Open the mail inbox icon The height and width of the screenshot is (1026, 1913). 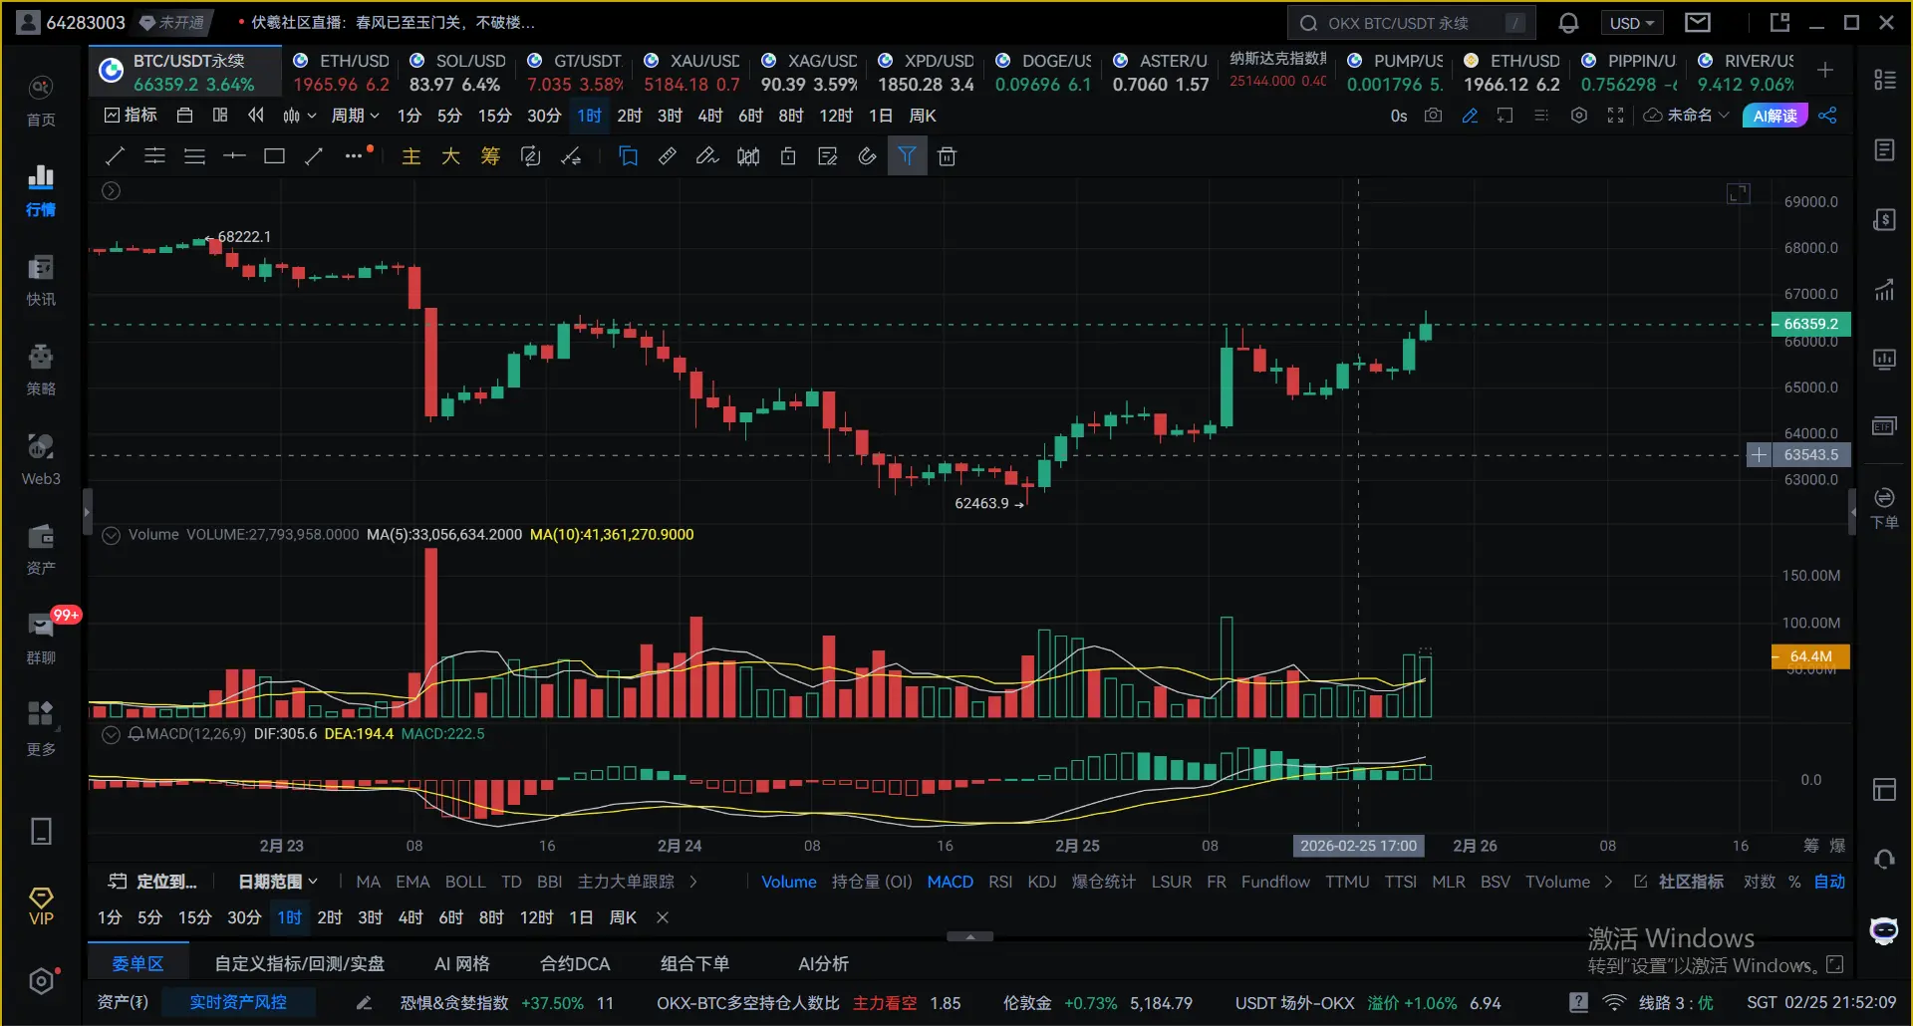coord(1698,22)
